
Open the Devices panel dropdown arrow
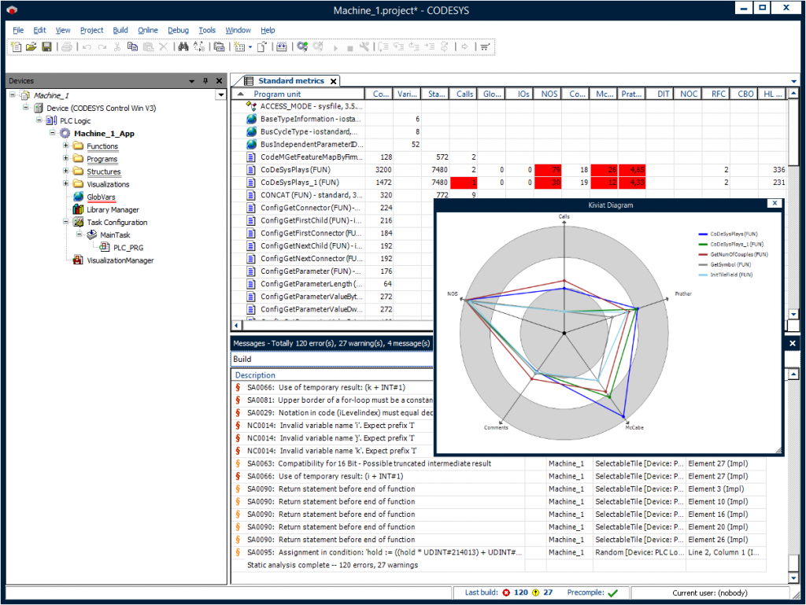(191, 81)
